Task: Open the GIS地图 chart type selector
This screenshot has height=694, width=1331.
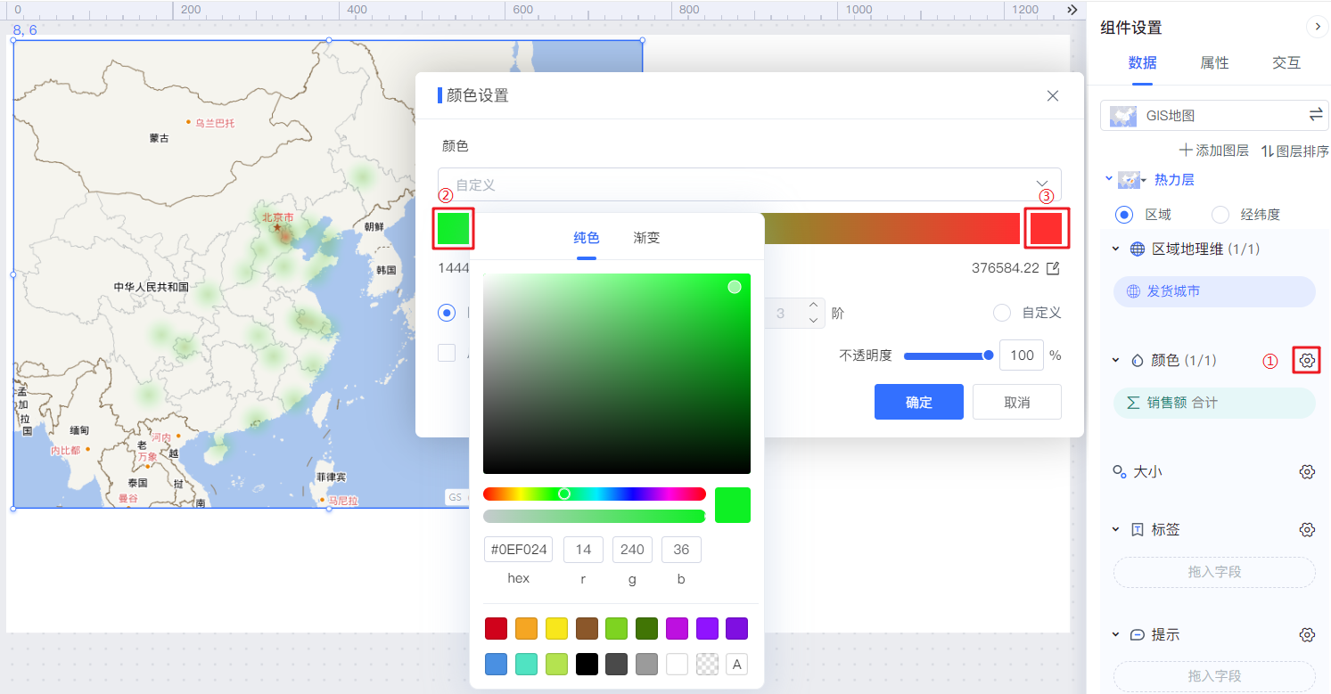Action: 1214,115
